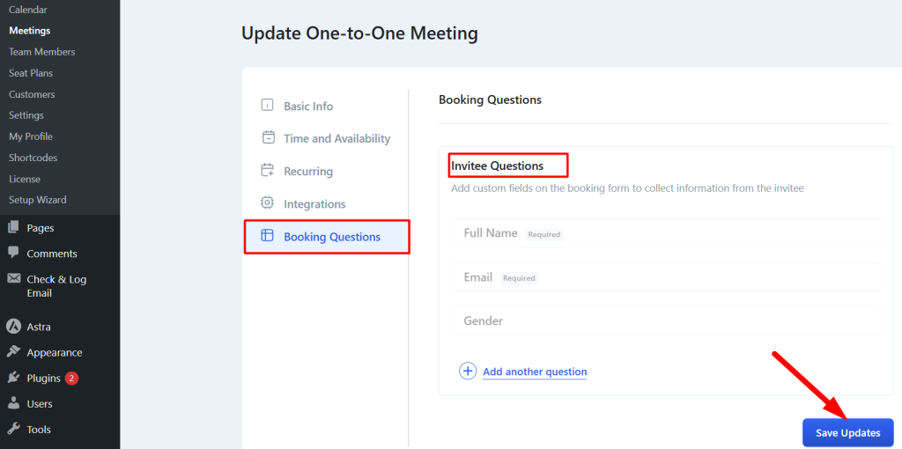The image size is (902, 449).
Task: Open the Setup Wizard menu item
Action: pyautogui.click(x=37, y=200)
